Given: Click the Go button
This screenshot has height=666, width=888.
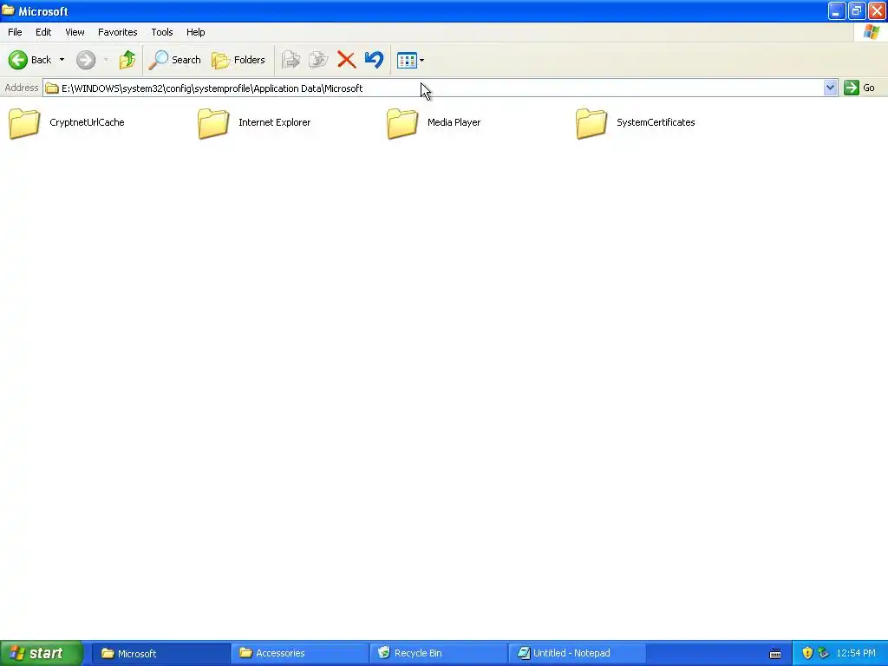Looking at the screenshot, I should coord(859,88).
